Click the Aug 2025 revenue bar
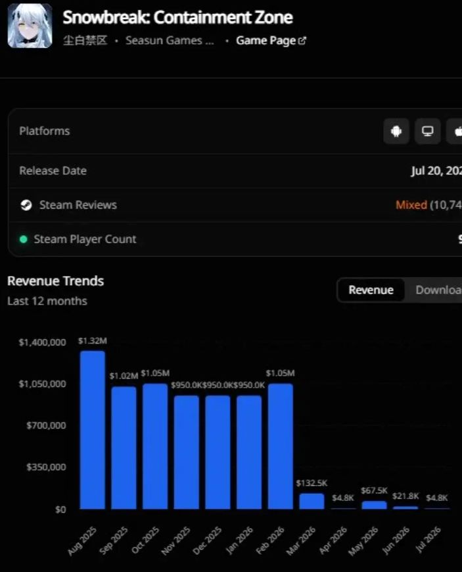The width and height of the screenshot is (462, 572). [93, 430]
